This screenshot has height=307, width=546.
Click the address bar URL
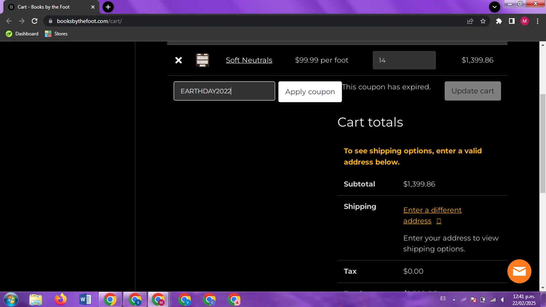pyautogui.click(x=89, y=21)
